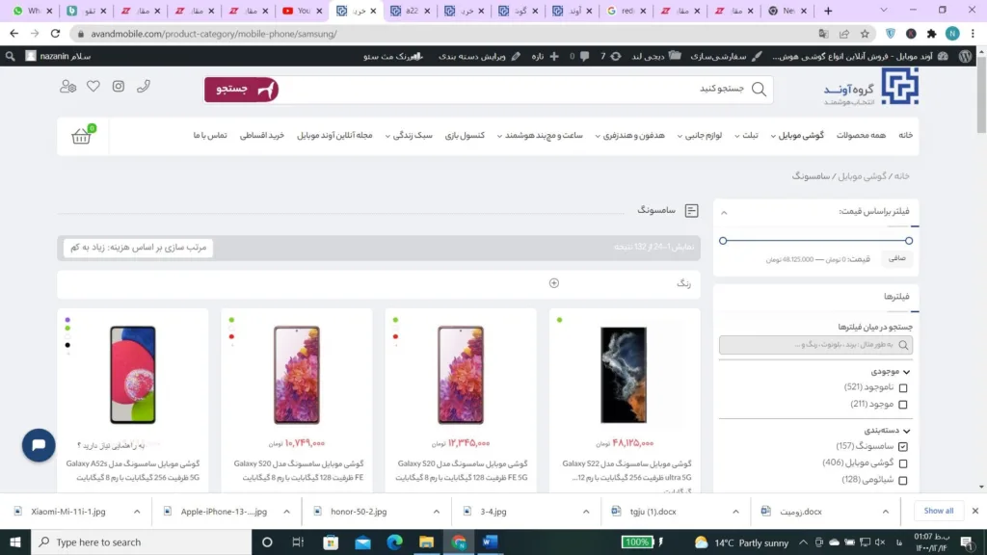Open options for honor-50-2.jpg download

437,512
